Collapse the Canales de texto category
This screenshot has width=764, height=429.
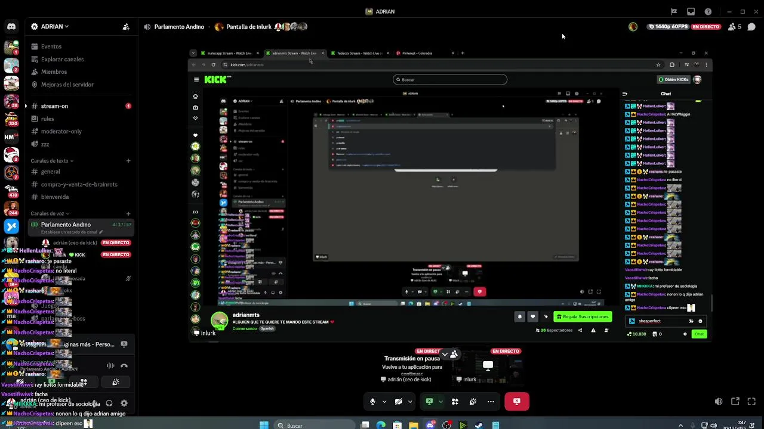click(x=52, y=161)
